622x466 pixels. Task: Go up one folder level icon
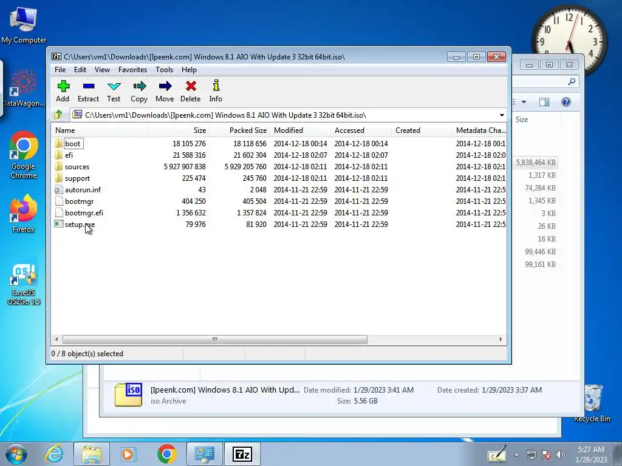tap(58, 115)
